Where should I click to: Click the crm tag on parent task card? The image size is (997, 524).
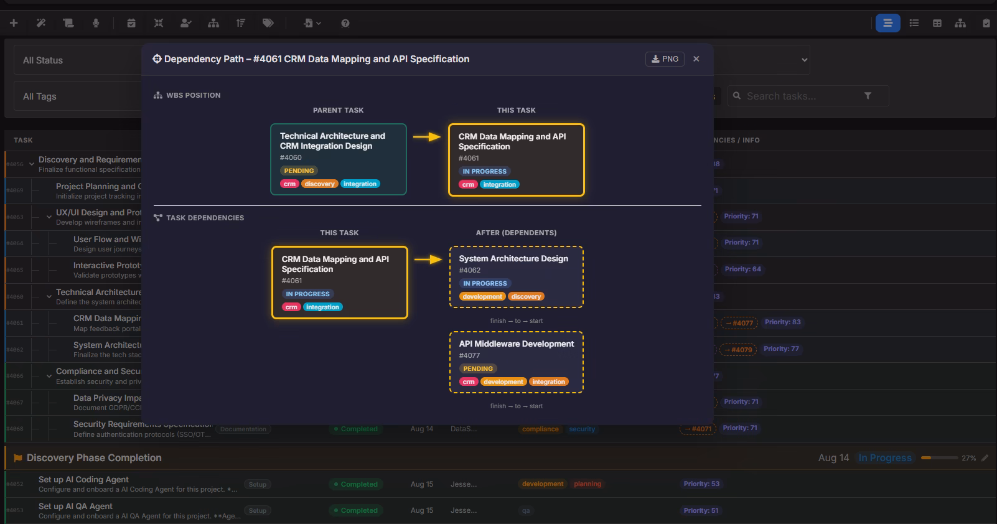tap(290, 184)
